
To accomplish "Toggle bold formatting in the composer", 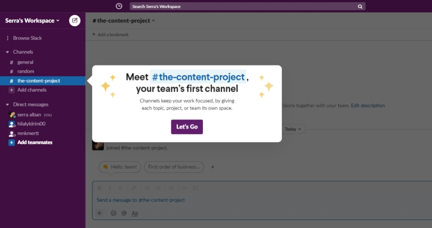I will coord(99,188).
